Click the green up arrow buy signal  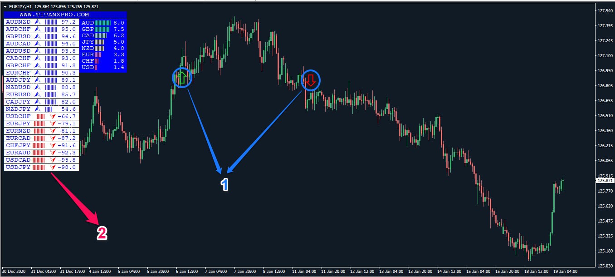point(182,78)
